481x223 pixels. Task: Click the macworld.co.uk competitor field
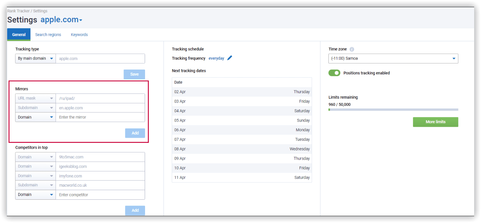coord(100,185)
